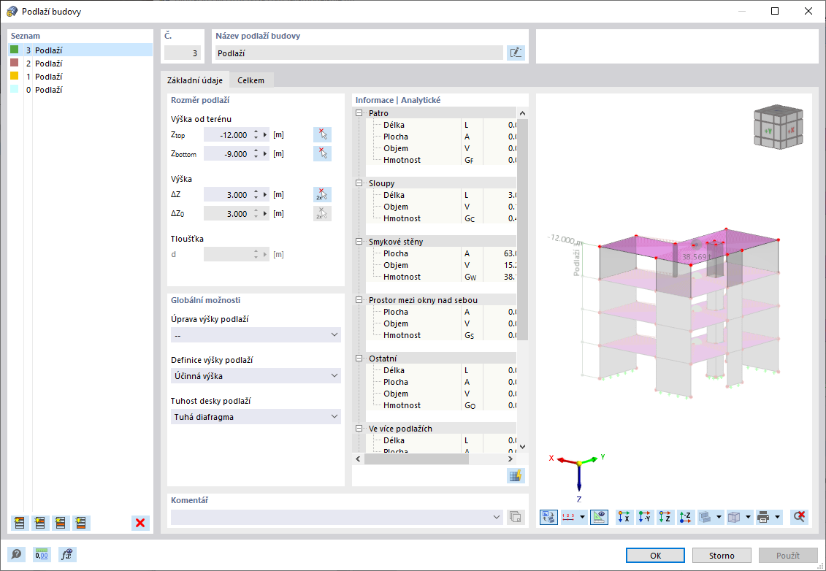Set view in Z direction

click(665, 517)
